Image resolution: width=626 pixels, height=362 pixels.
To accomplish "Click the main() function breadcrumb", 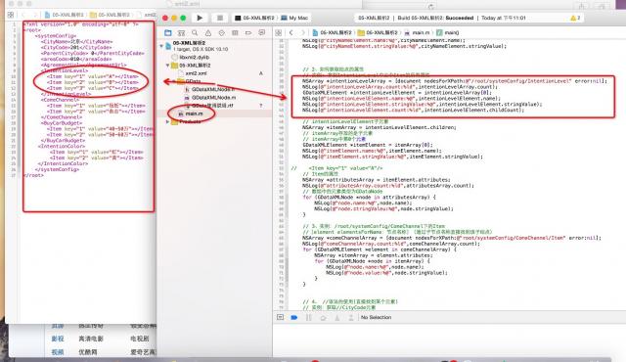I will click(x=448, y=32).
